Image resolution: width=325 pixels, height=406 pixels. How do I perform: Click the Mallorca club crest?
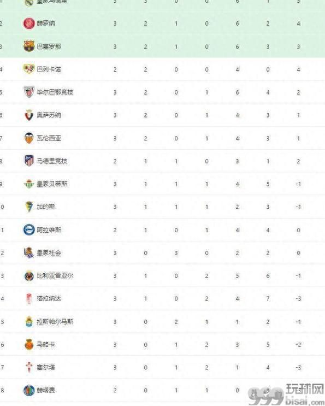point(29,344)
